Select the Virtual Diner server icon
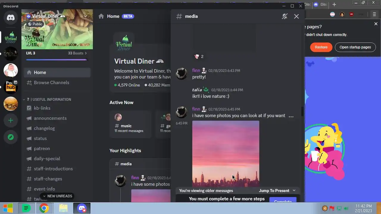381x214 pixels. 11,37
